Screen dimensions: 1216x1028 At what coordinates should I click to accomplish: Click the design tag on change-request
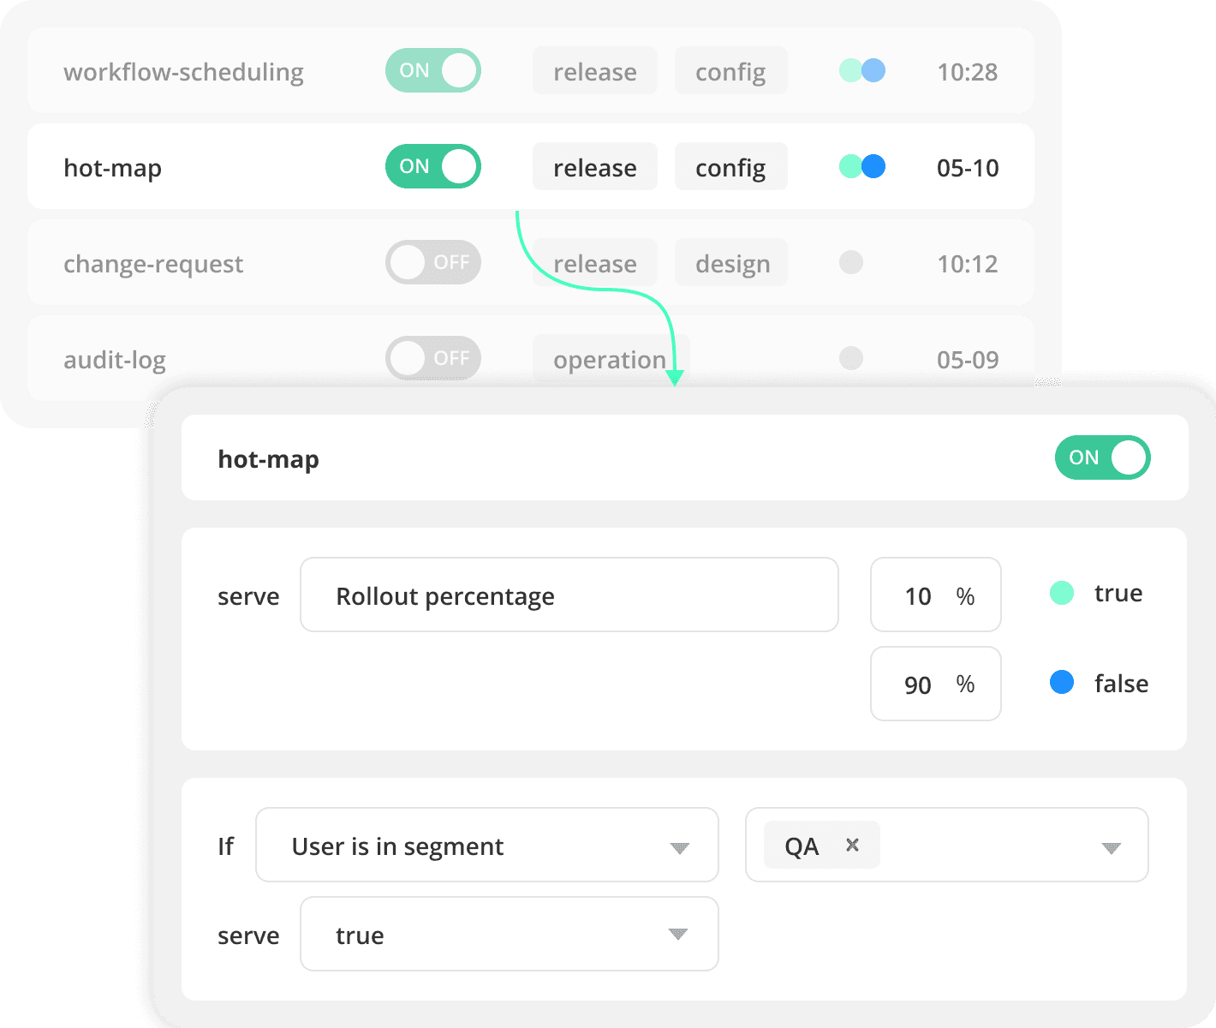point(732,263)
